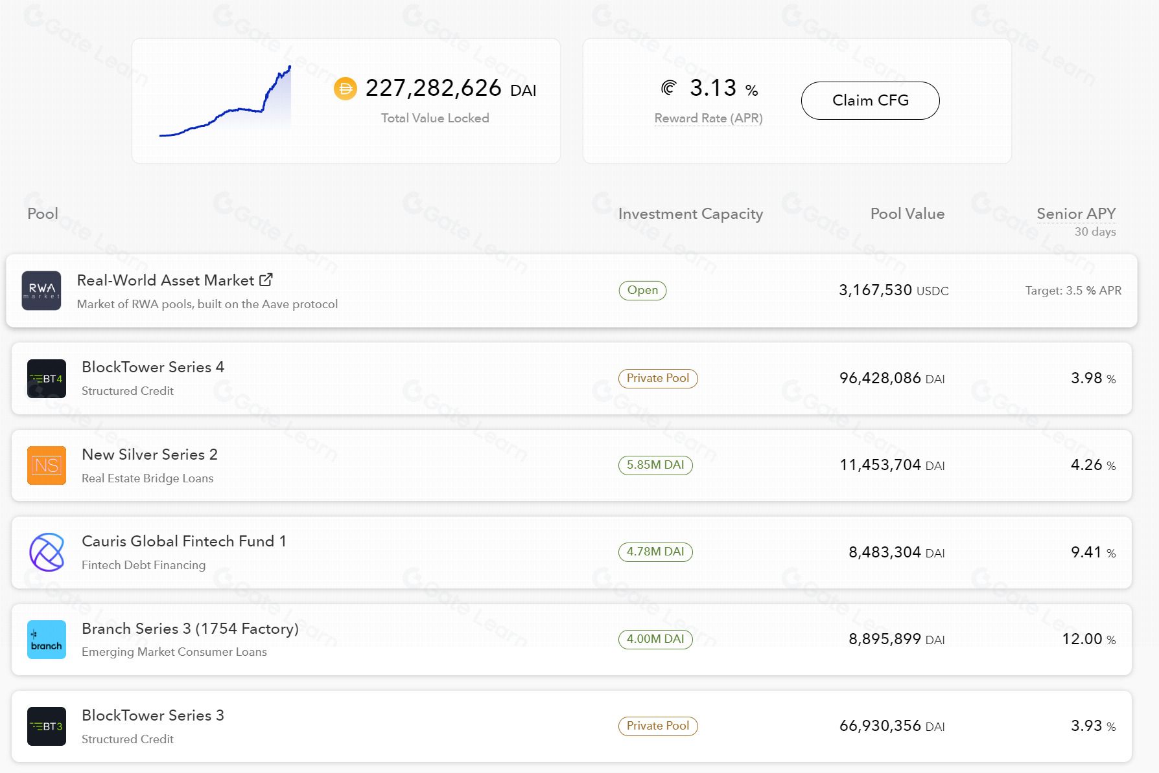This screenshot has height=773, width=1159.
Task: Click the BT3 BlockTower Series 3 logo
Action: click(x=47, y=726)
